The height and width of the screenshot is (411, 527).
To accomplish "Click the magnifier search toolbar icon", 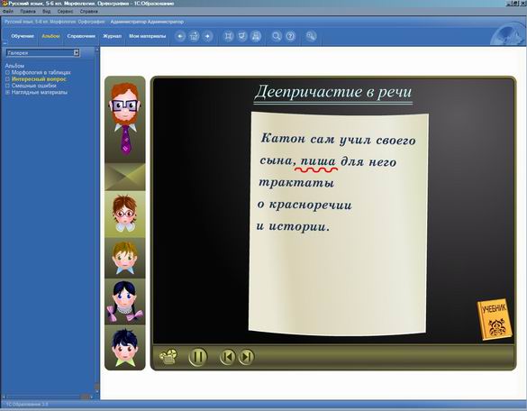I will 277,36.
